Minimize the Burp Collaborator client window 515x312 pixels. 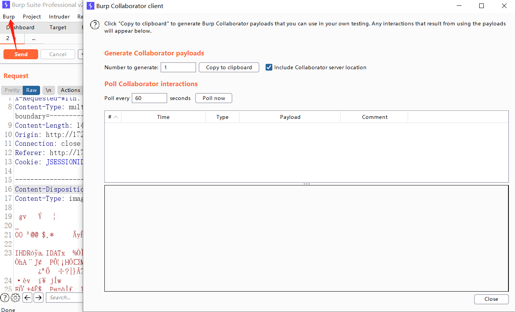pos(459,6)
